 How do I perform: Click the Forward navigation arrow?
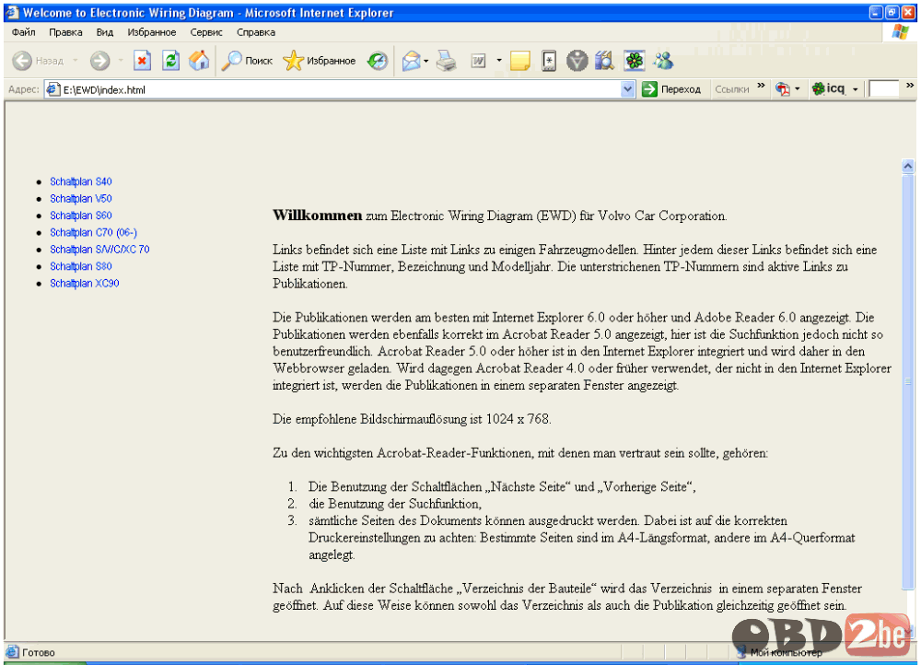point(99,61)
